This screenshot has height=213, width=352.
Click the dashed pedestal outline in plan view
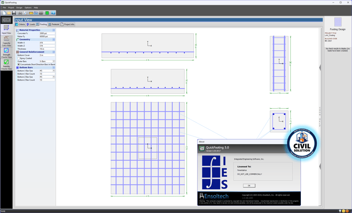148,148
